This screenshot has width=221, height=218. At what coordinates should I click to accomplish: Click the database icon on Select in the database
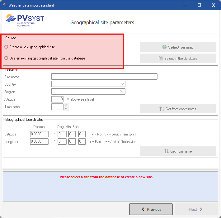click(161, 58)
